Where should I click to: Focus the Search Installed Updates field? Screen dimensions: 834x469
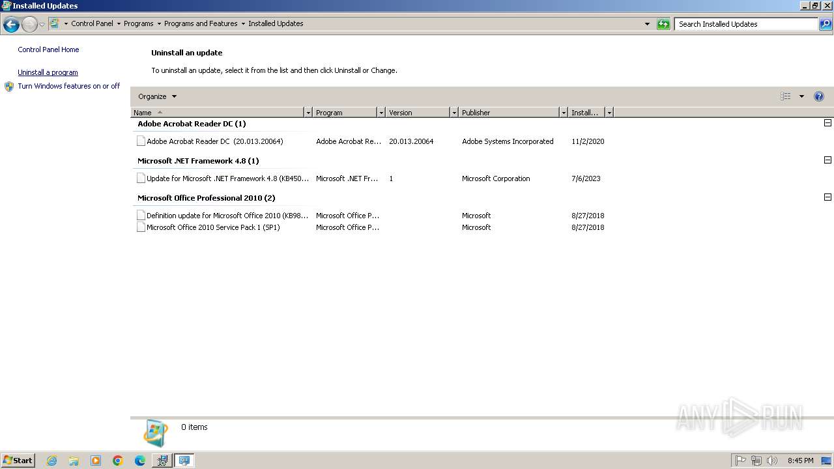(x=746, y=24)
